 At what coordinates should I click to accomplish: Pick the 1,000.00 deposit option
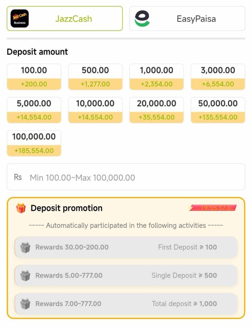(x=157, y=77)
